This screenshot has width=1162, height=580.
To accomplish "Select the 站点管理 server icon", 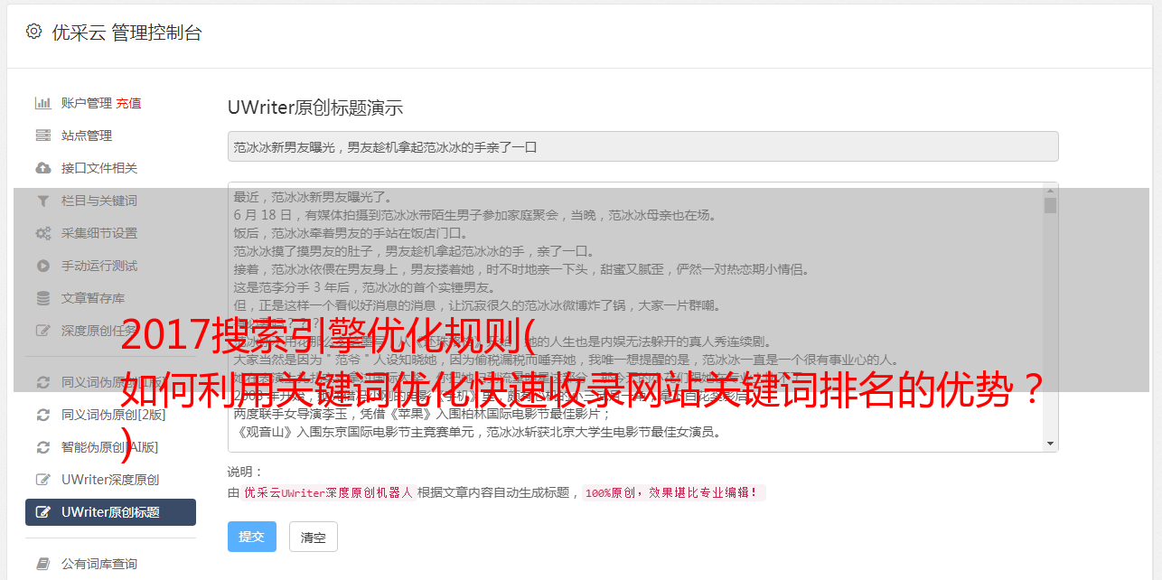I will (x=42, y=136).
